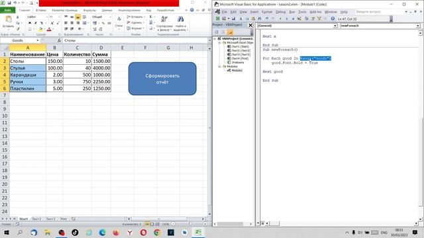The height and width of the screenshot is (238, 424).
Task: Switch to the Формулы ribbon tab
Action: tap(89, 11)
